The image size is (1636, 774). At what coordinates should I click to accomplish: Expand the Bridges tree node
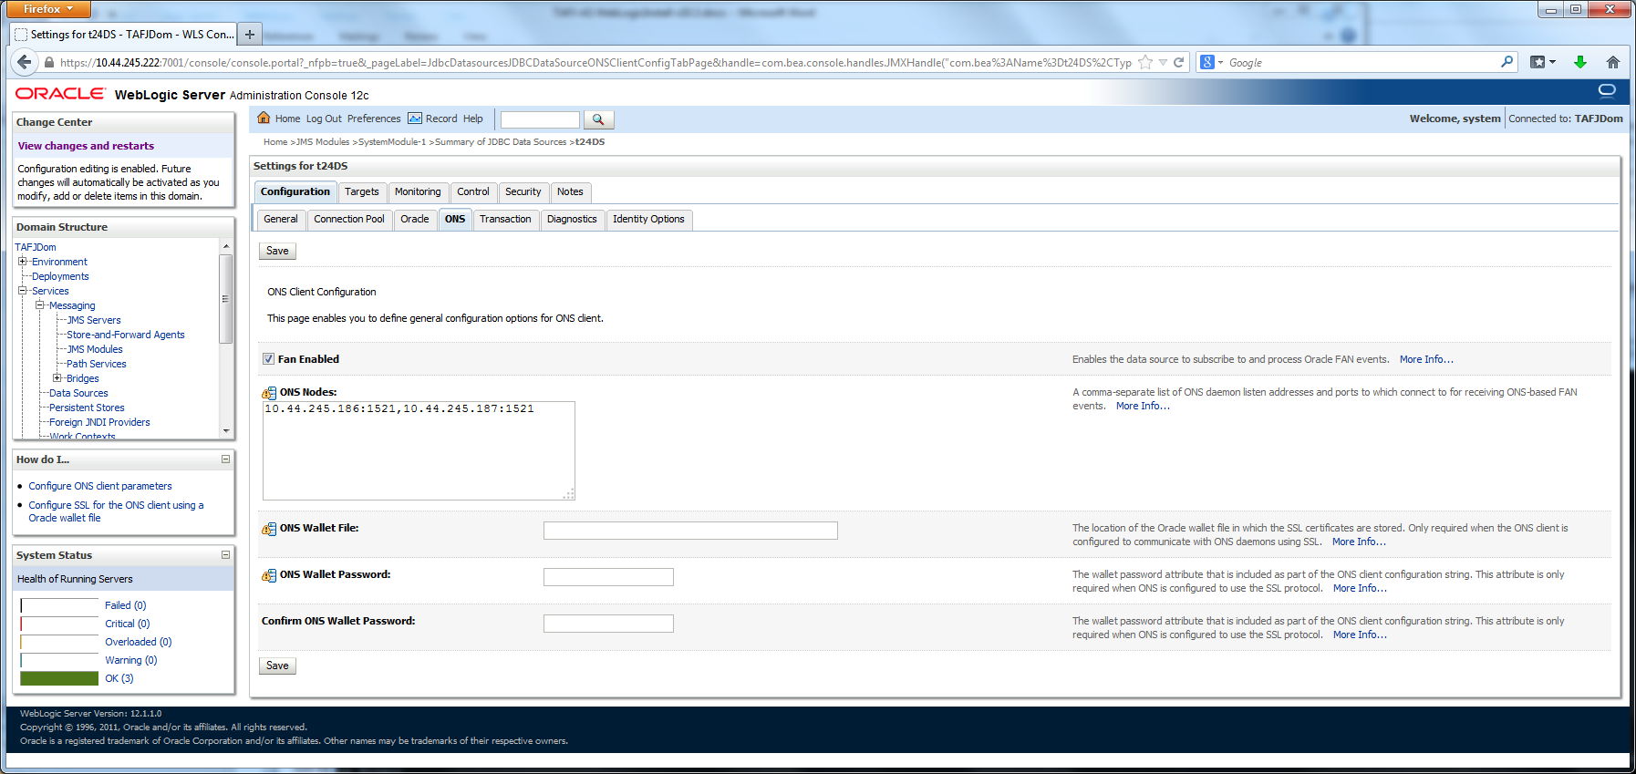[x=57, y=378]
